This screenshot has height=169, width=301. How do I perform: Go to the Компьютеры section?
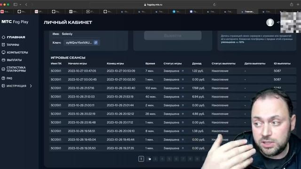[x=17, y=52]
